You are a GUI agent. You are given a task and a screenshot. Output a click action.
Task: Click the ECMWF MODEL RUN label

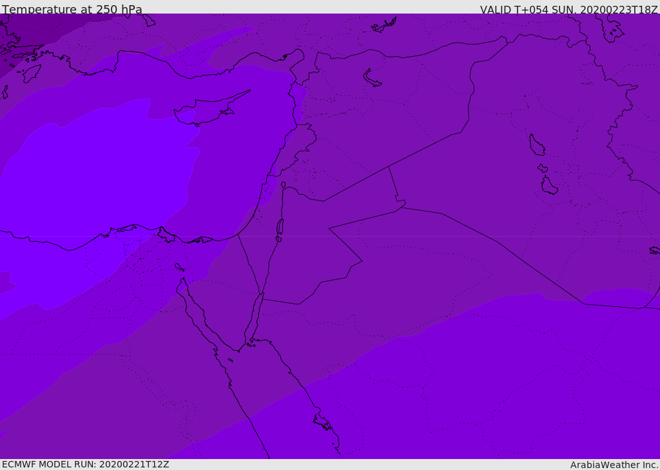pyautogui.click(x=85, y=464)
